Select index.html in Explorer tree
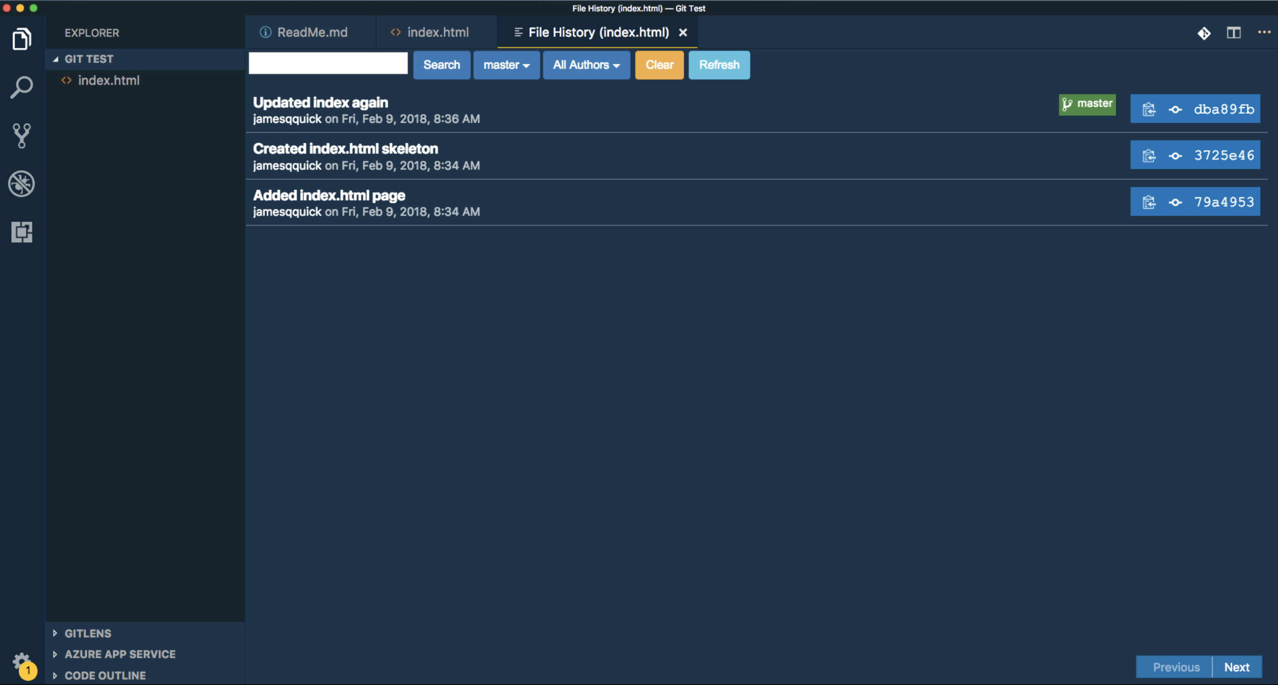 coord(109,79)
